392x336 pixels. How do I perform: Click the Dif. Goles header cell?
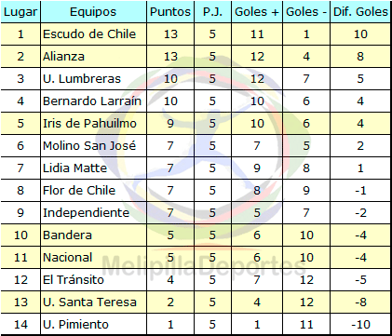tap(360, 12)
